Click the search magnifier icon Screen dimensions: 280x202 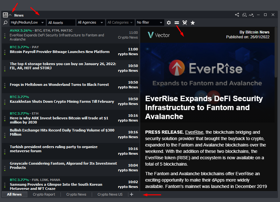tap(5, 23)
